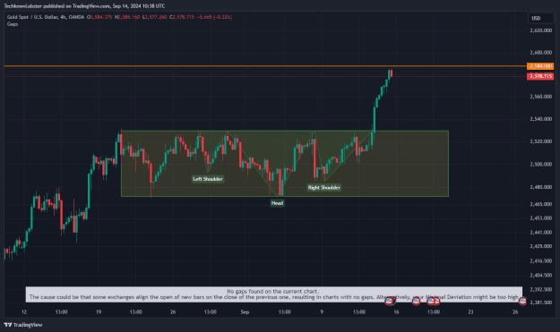Click the 2,500.000 price axis label
This screenshot has height=332, width=560.
click(540, 165)
